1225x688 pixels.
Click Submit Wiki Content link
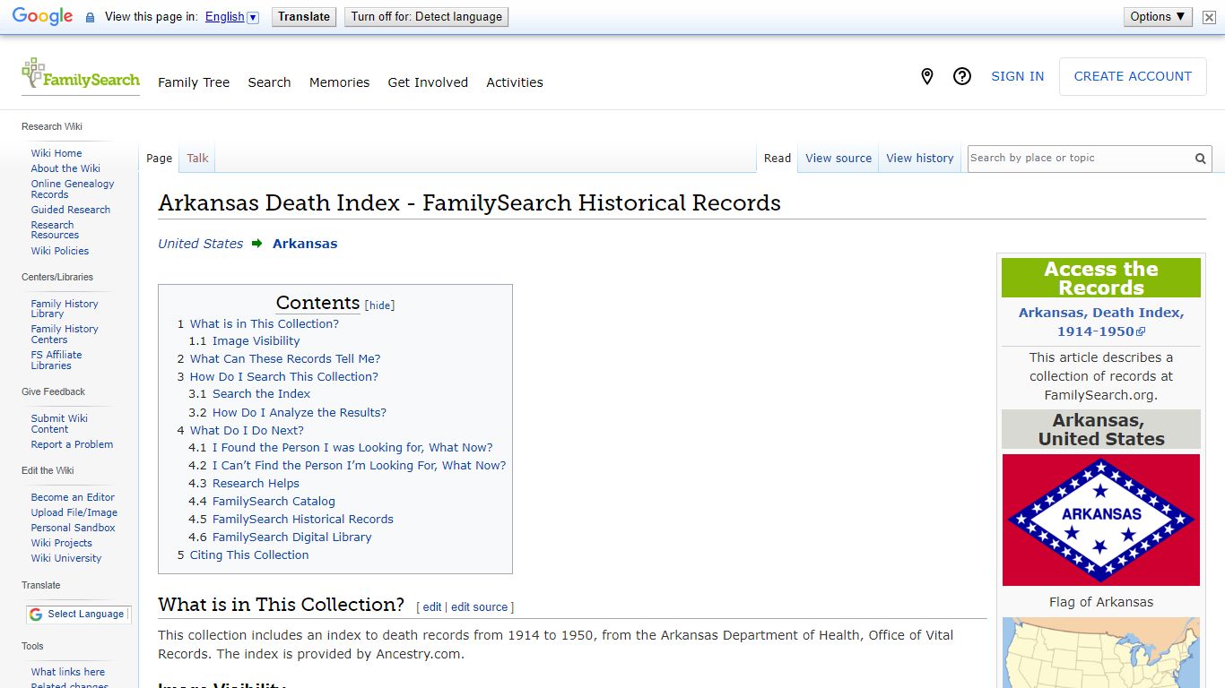(x=59, y=424)
